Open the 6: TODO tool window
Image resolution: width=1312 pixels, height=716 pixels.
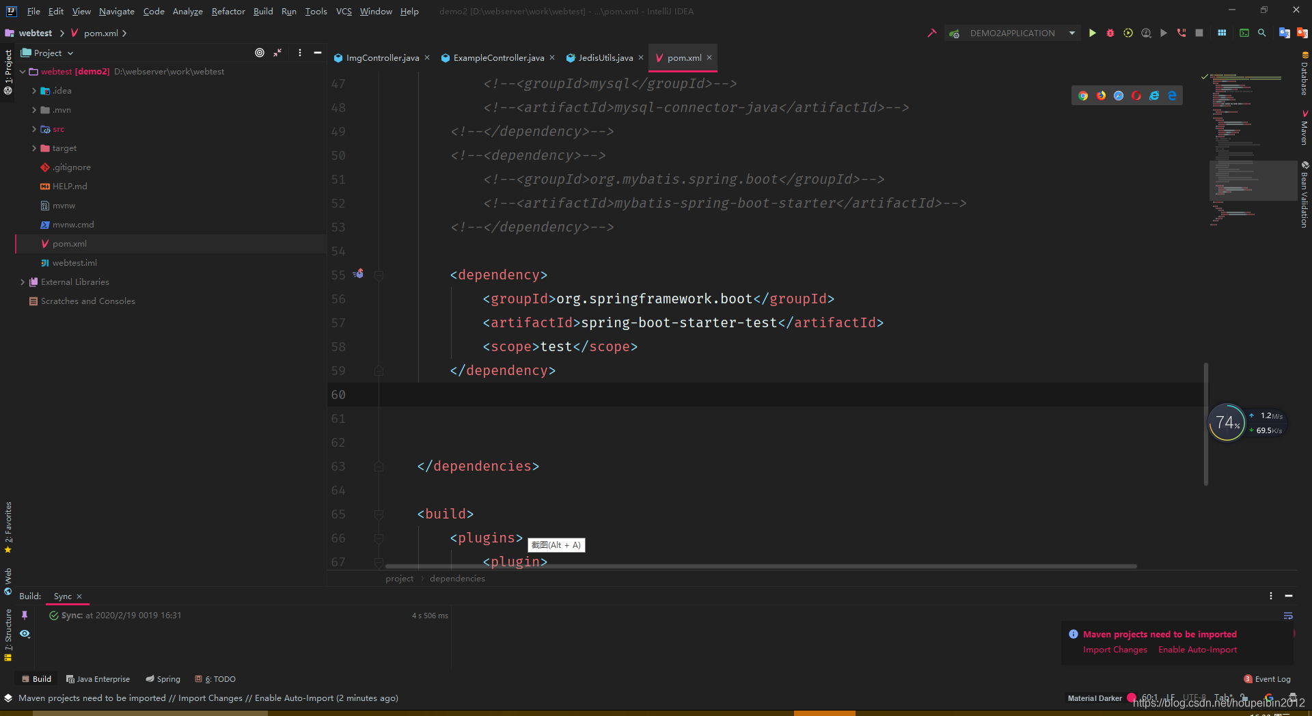coord(215,679)
